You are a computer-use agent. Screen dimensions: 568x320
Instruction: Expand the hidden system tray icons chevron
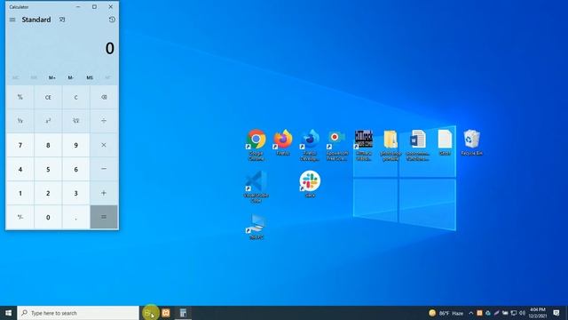471,313
